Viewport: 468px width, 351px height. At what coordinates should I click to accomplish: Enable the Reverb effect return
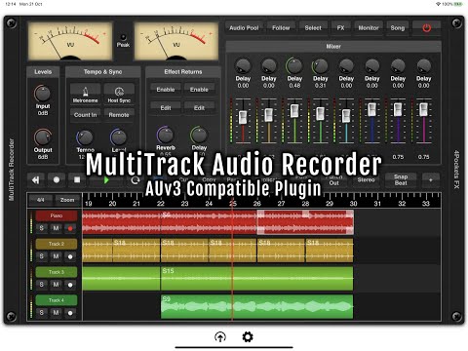click(166, 90)
